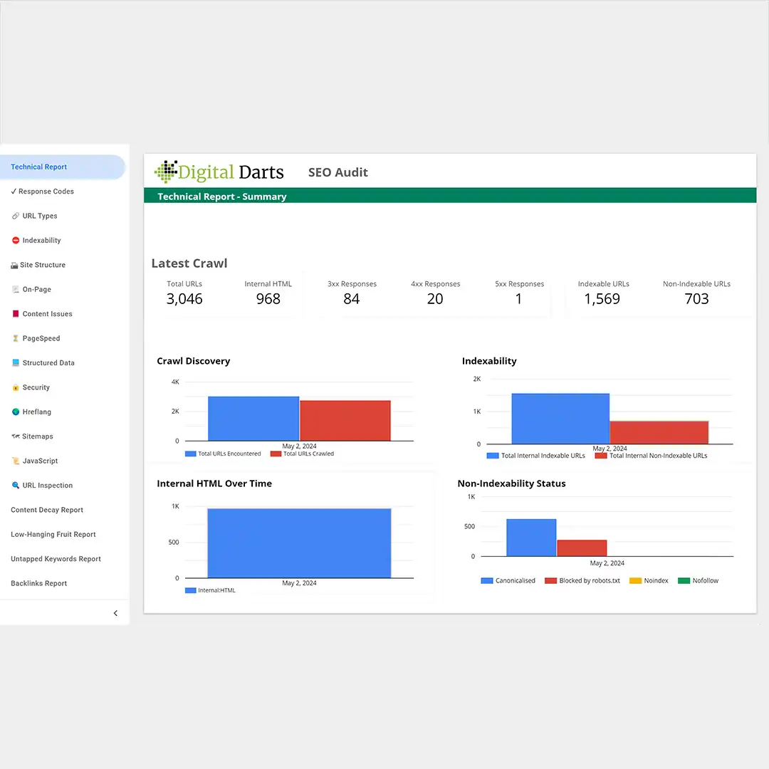Viewport: 769px width, 769px height.
Task: Click the Digital Darts logo
Action: [219, 172]
